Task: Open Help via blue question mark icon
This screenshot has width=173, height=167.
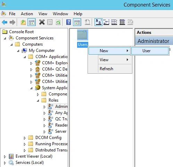Action: (68, 22)
